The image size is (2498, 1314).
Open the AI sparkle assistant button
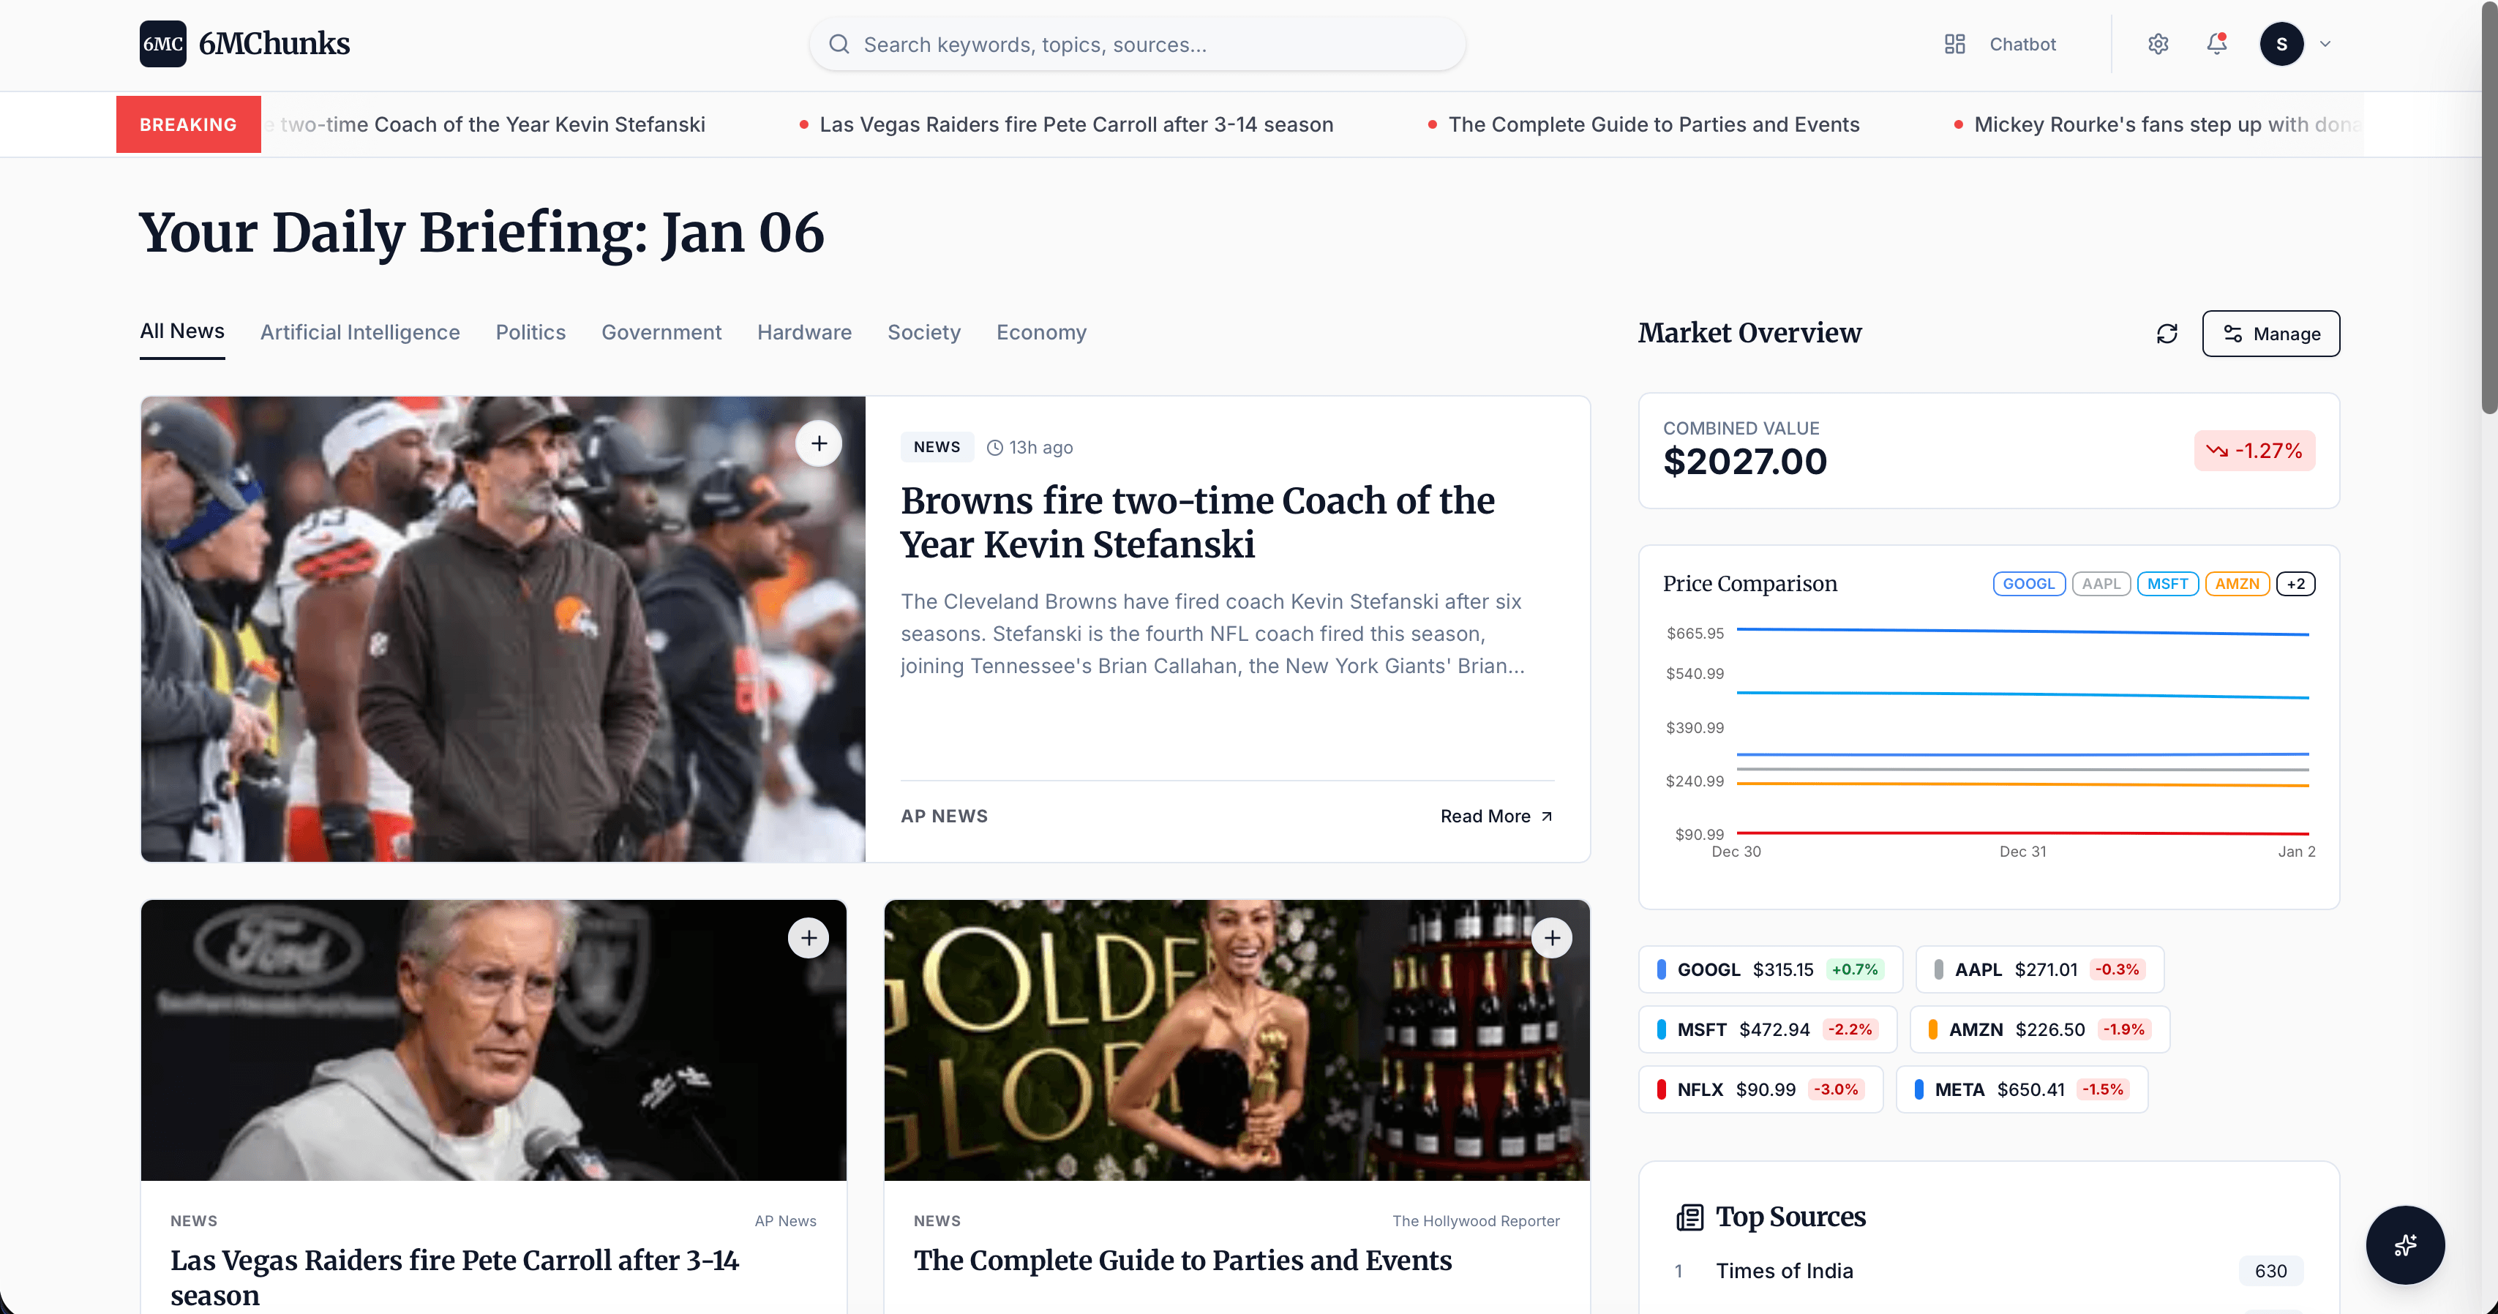(2405, 1245)
